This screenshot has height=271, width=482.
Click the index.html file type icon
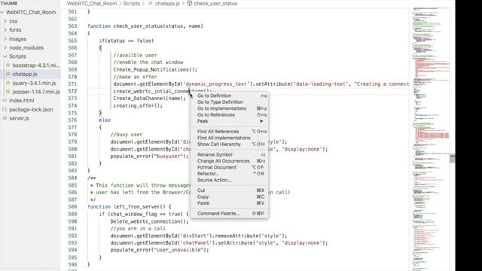[x=5, y=100]
